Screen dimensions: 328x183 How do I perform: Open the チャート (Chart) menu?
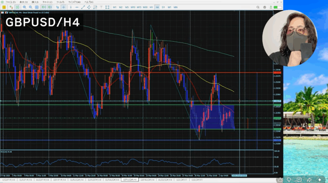pos(47,2)
